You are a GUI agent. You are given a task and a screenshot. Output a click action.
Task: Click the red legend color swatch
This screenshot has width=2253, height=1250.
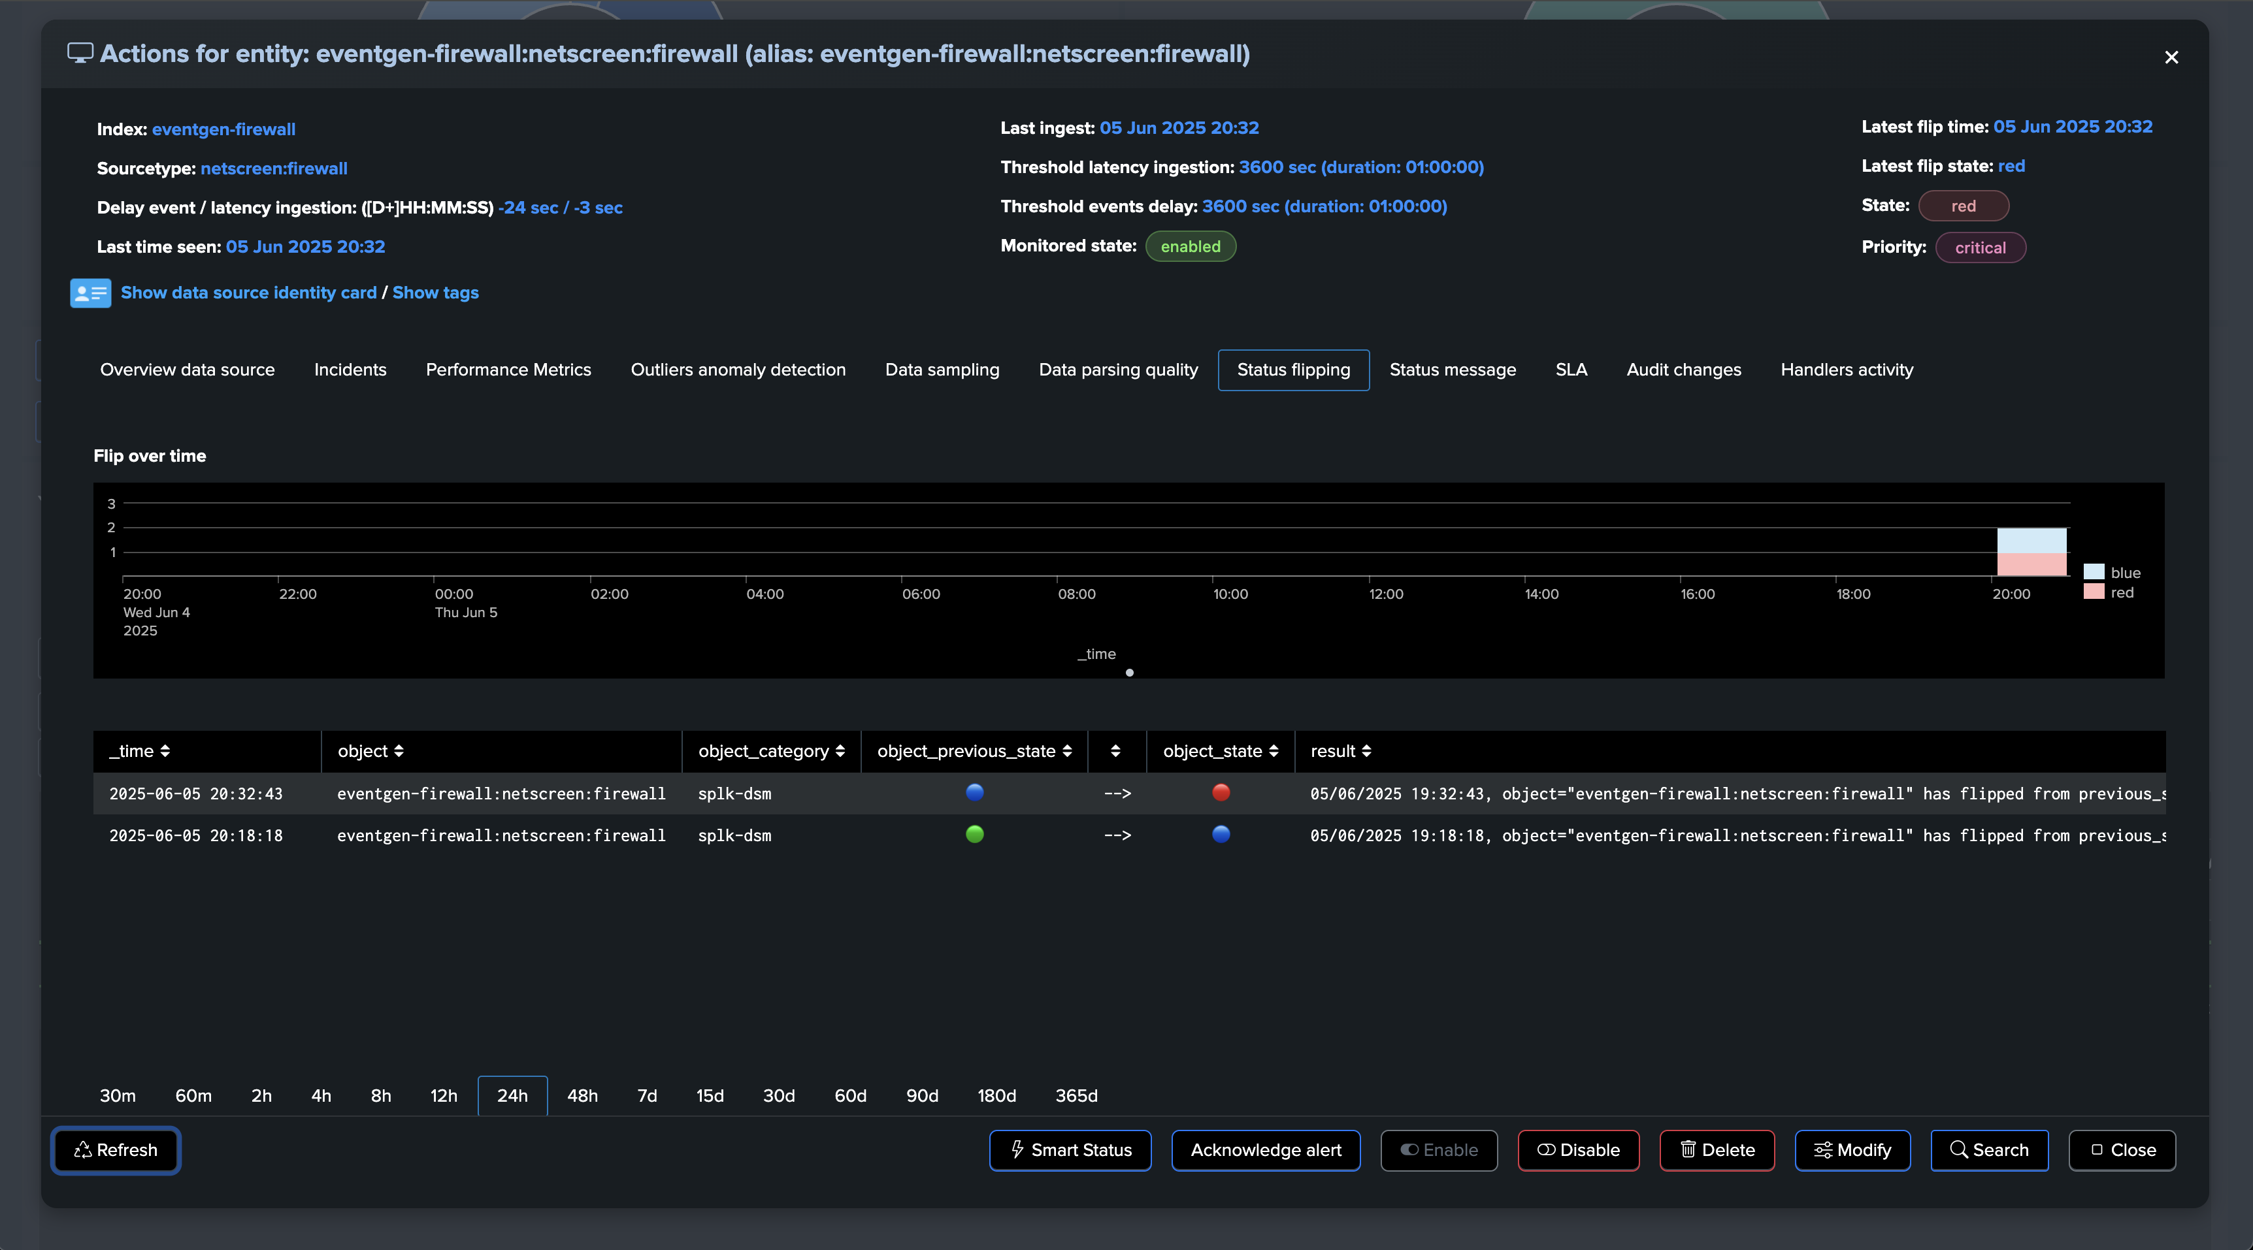[2094, 592]
